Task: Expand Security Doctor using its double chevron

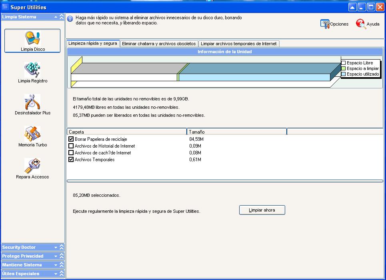Action: pos(62,247)
